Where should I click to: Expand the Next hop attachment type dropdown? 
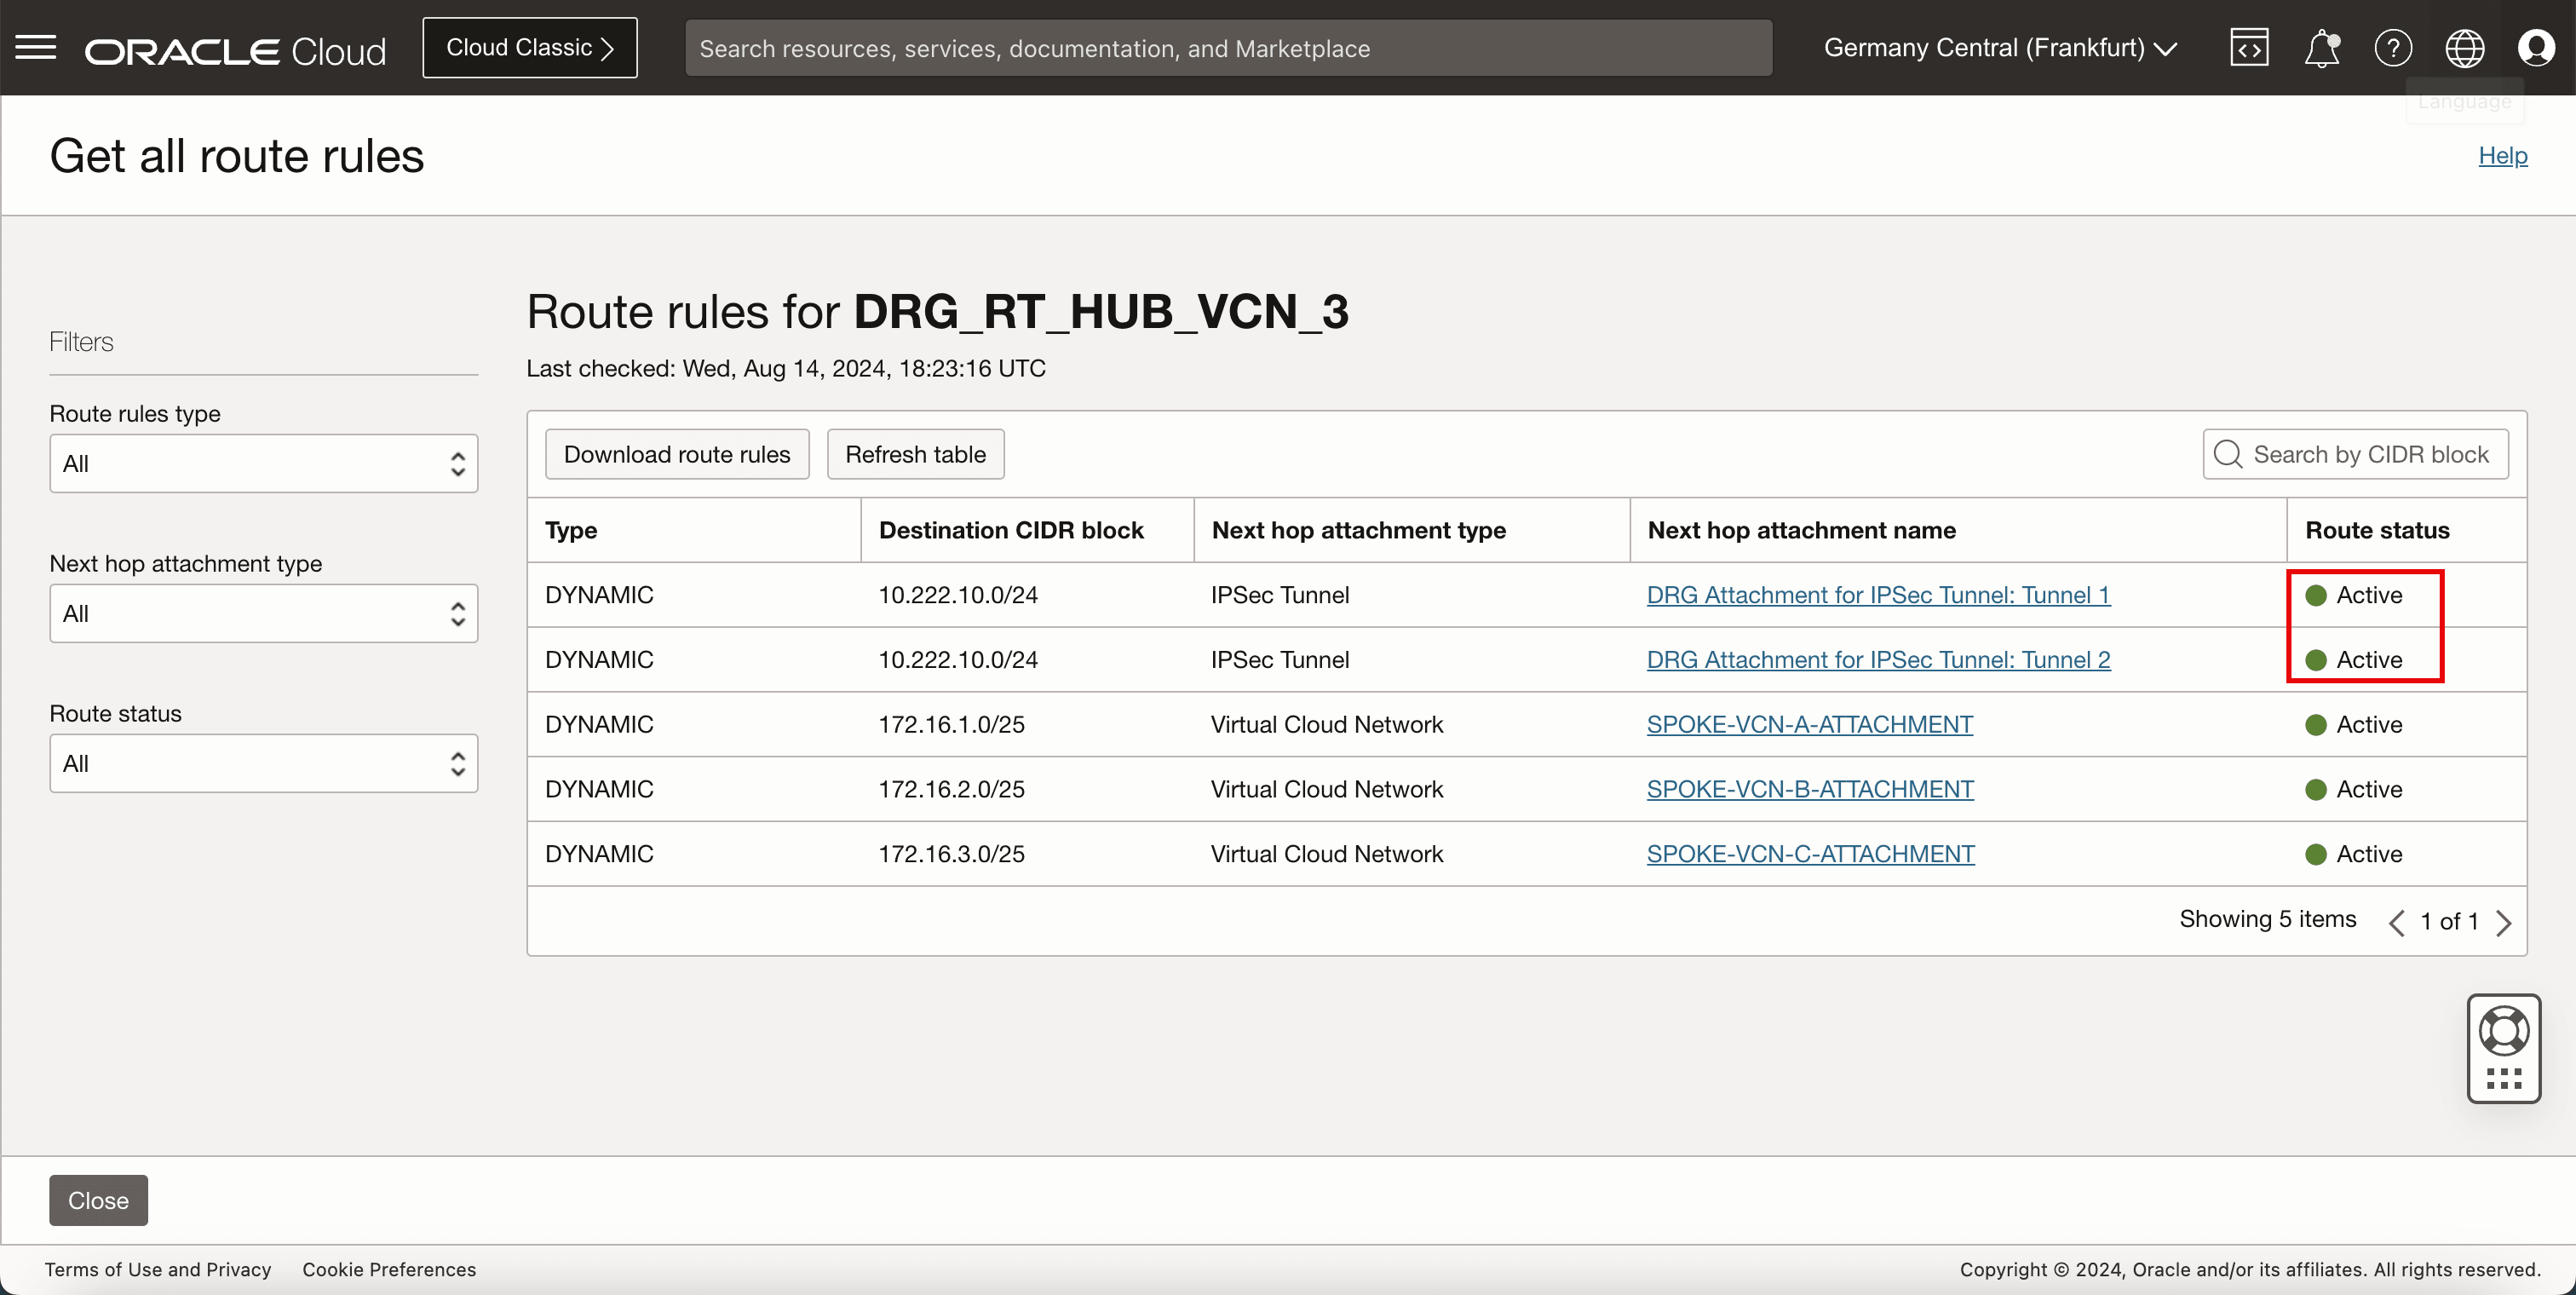tap(264, 614)
